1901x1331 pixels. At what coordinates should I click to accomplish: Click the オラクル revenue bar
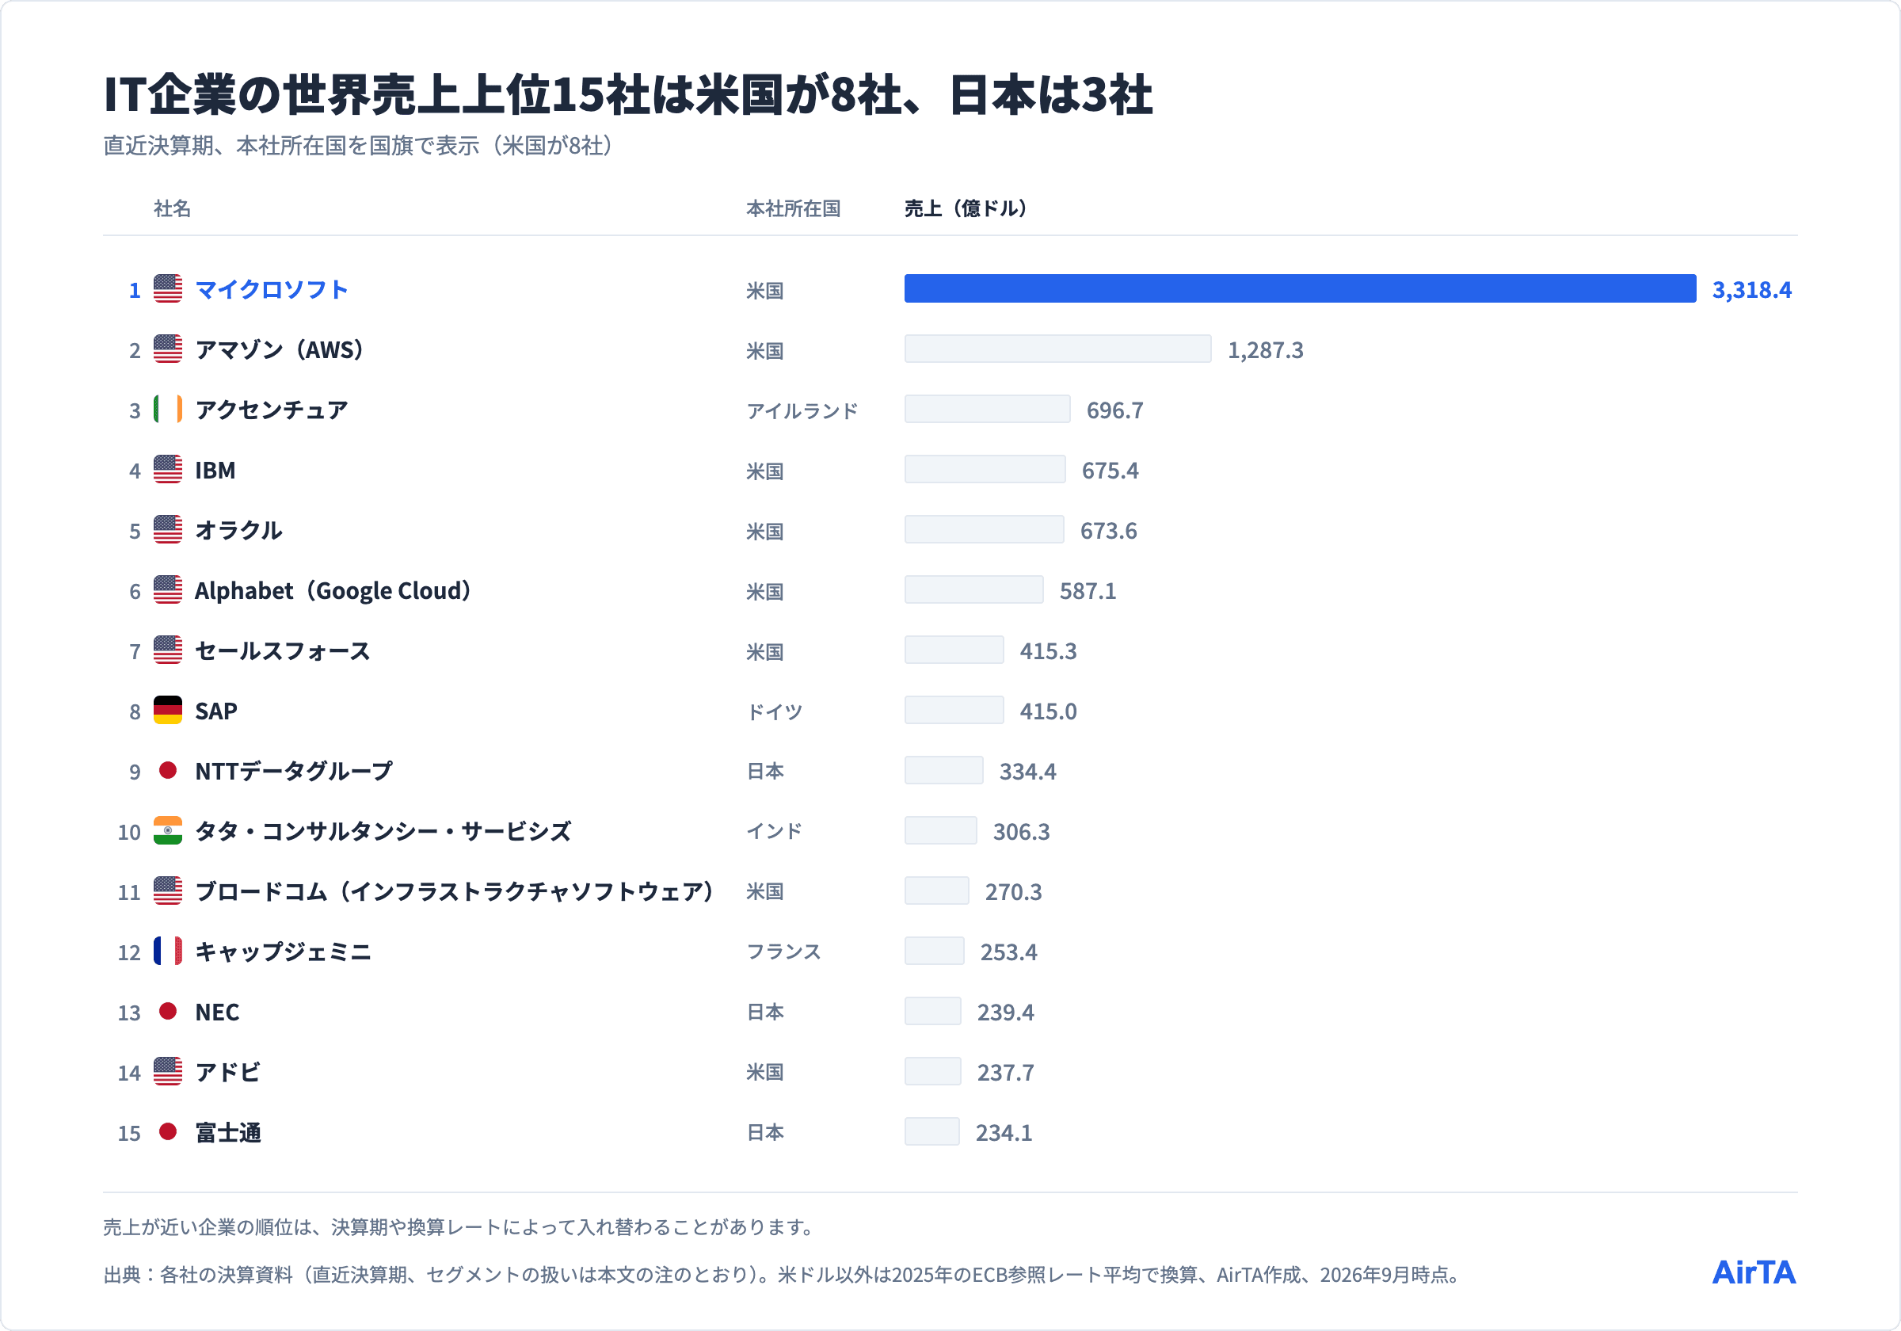(x=984, y=529)
